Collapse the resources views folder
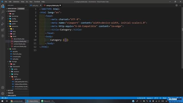Screen dimensions: 183x103 tap(17, 36)
